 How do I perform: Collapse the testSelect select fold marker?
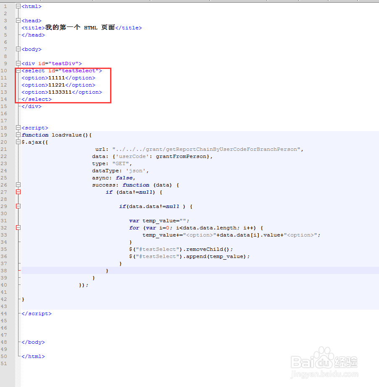click(18, 71)
